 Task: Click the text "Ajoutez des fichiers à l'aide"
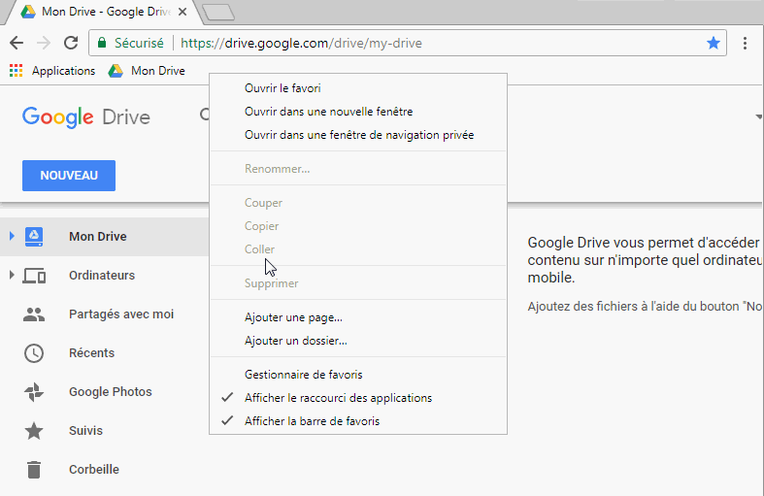tap(645, 307)
